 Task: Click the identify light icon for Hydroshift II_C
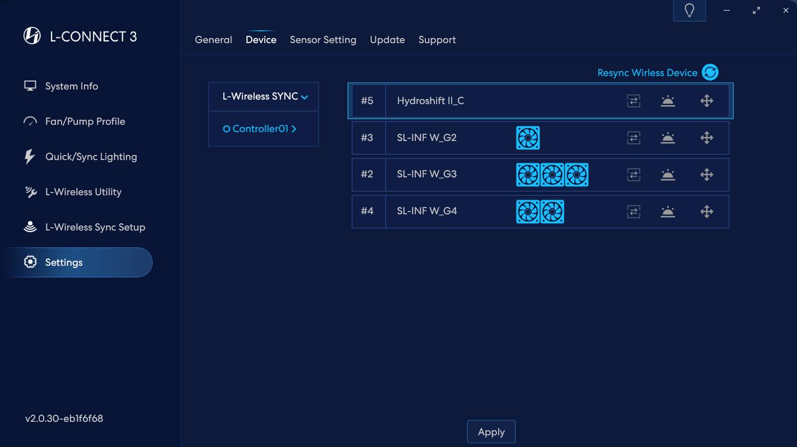668,101
